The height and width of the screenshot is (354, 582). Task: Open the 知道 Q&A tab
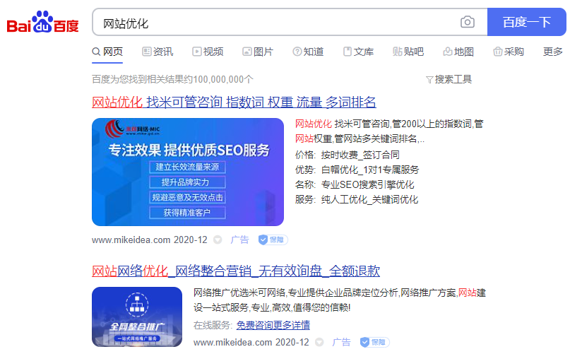(308, 52)
